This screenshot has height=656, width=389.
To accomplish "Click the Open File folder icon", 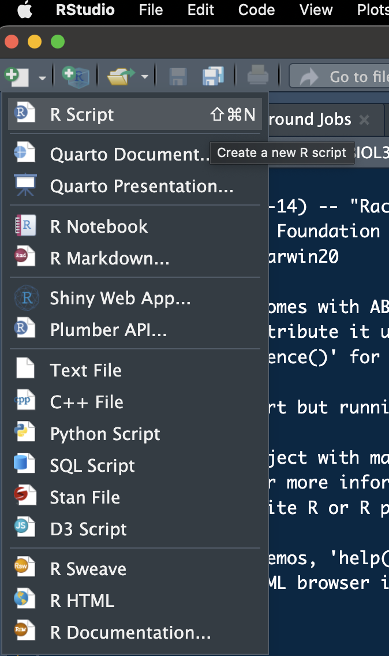I will click(121, 77).
